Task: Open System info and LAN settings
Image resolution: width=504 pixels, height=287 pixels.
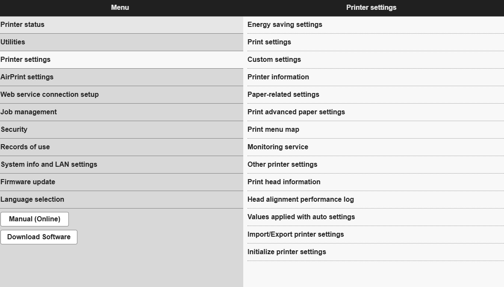Action: [x=49, y=164]
